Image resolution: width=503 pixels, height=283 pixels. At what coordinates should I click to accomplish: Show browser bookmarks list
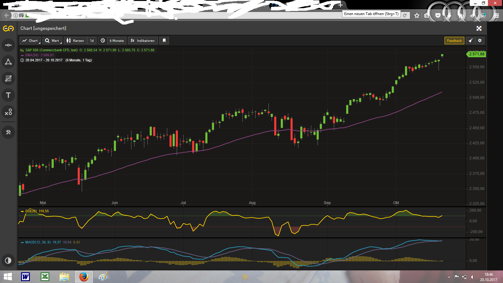pyautogui.click(x=427, y=15)
